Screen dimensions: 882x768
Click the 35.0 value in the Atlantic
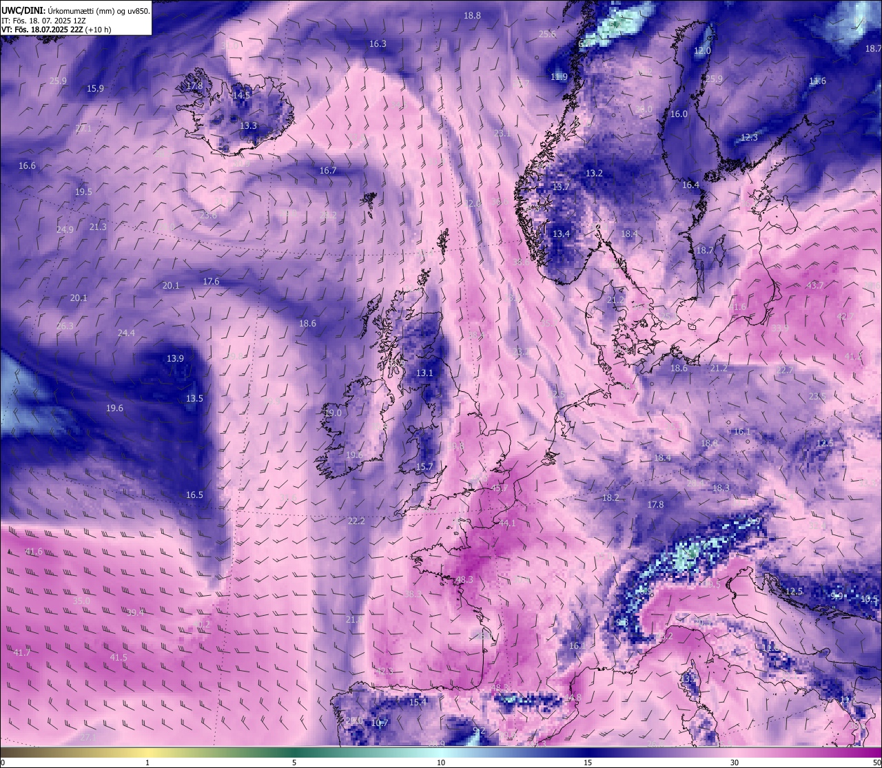[81, 601]
